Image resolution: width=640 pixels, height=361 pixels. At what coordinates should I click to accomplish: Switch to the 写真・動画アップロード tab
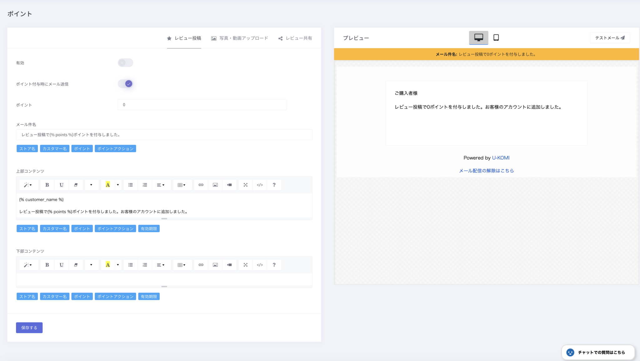tap(240, 38)
